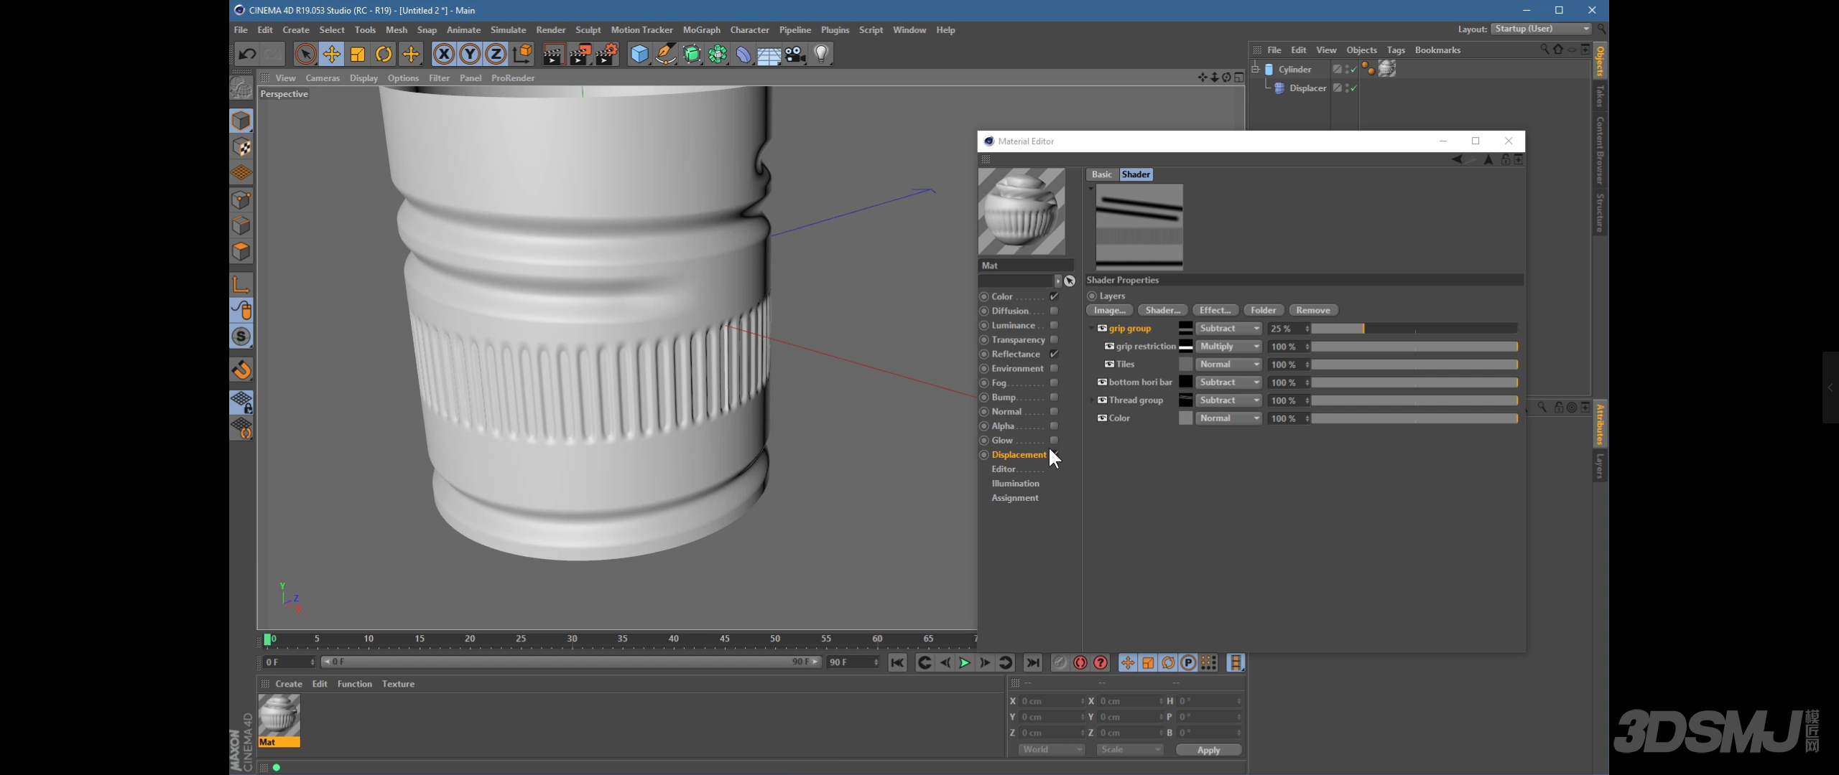The width and height of the screenshot is (1839, 775).
Task: Open Object Manager Tags menu
Action: 1396,50
